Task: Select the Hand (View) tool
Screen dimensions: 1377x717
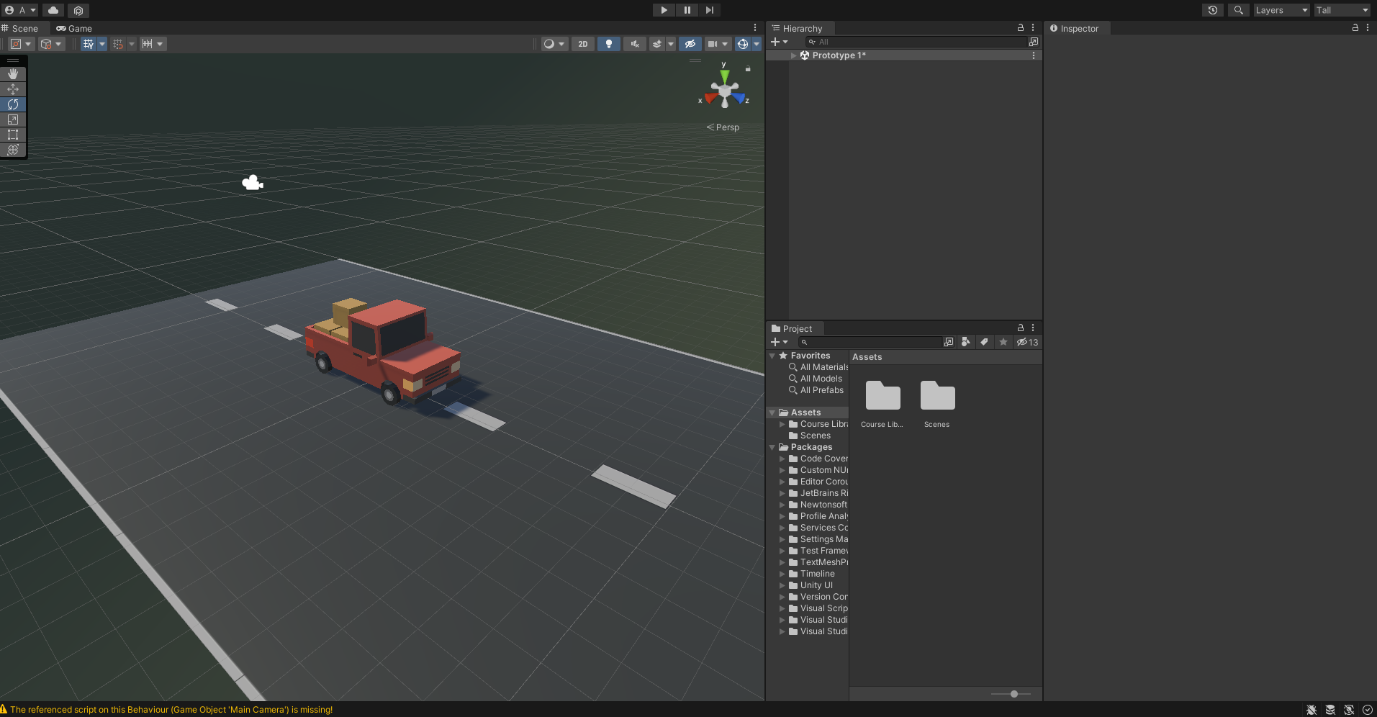Action: click(x=13, y=74)
